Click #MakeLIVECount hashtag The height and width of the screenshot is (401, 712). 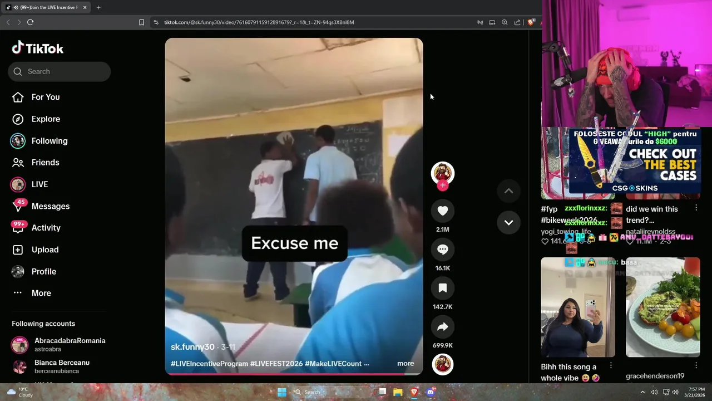(x=333, y=364)
